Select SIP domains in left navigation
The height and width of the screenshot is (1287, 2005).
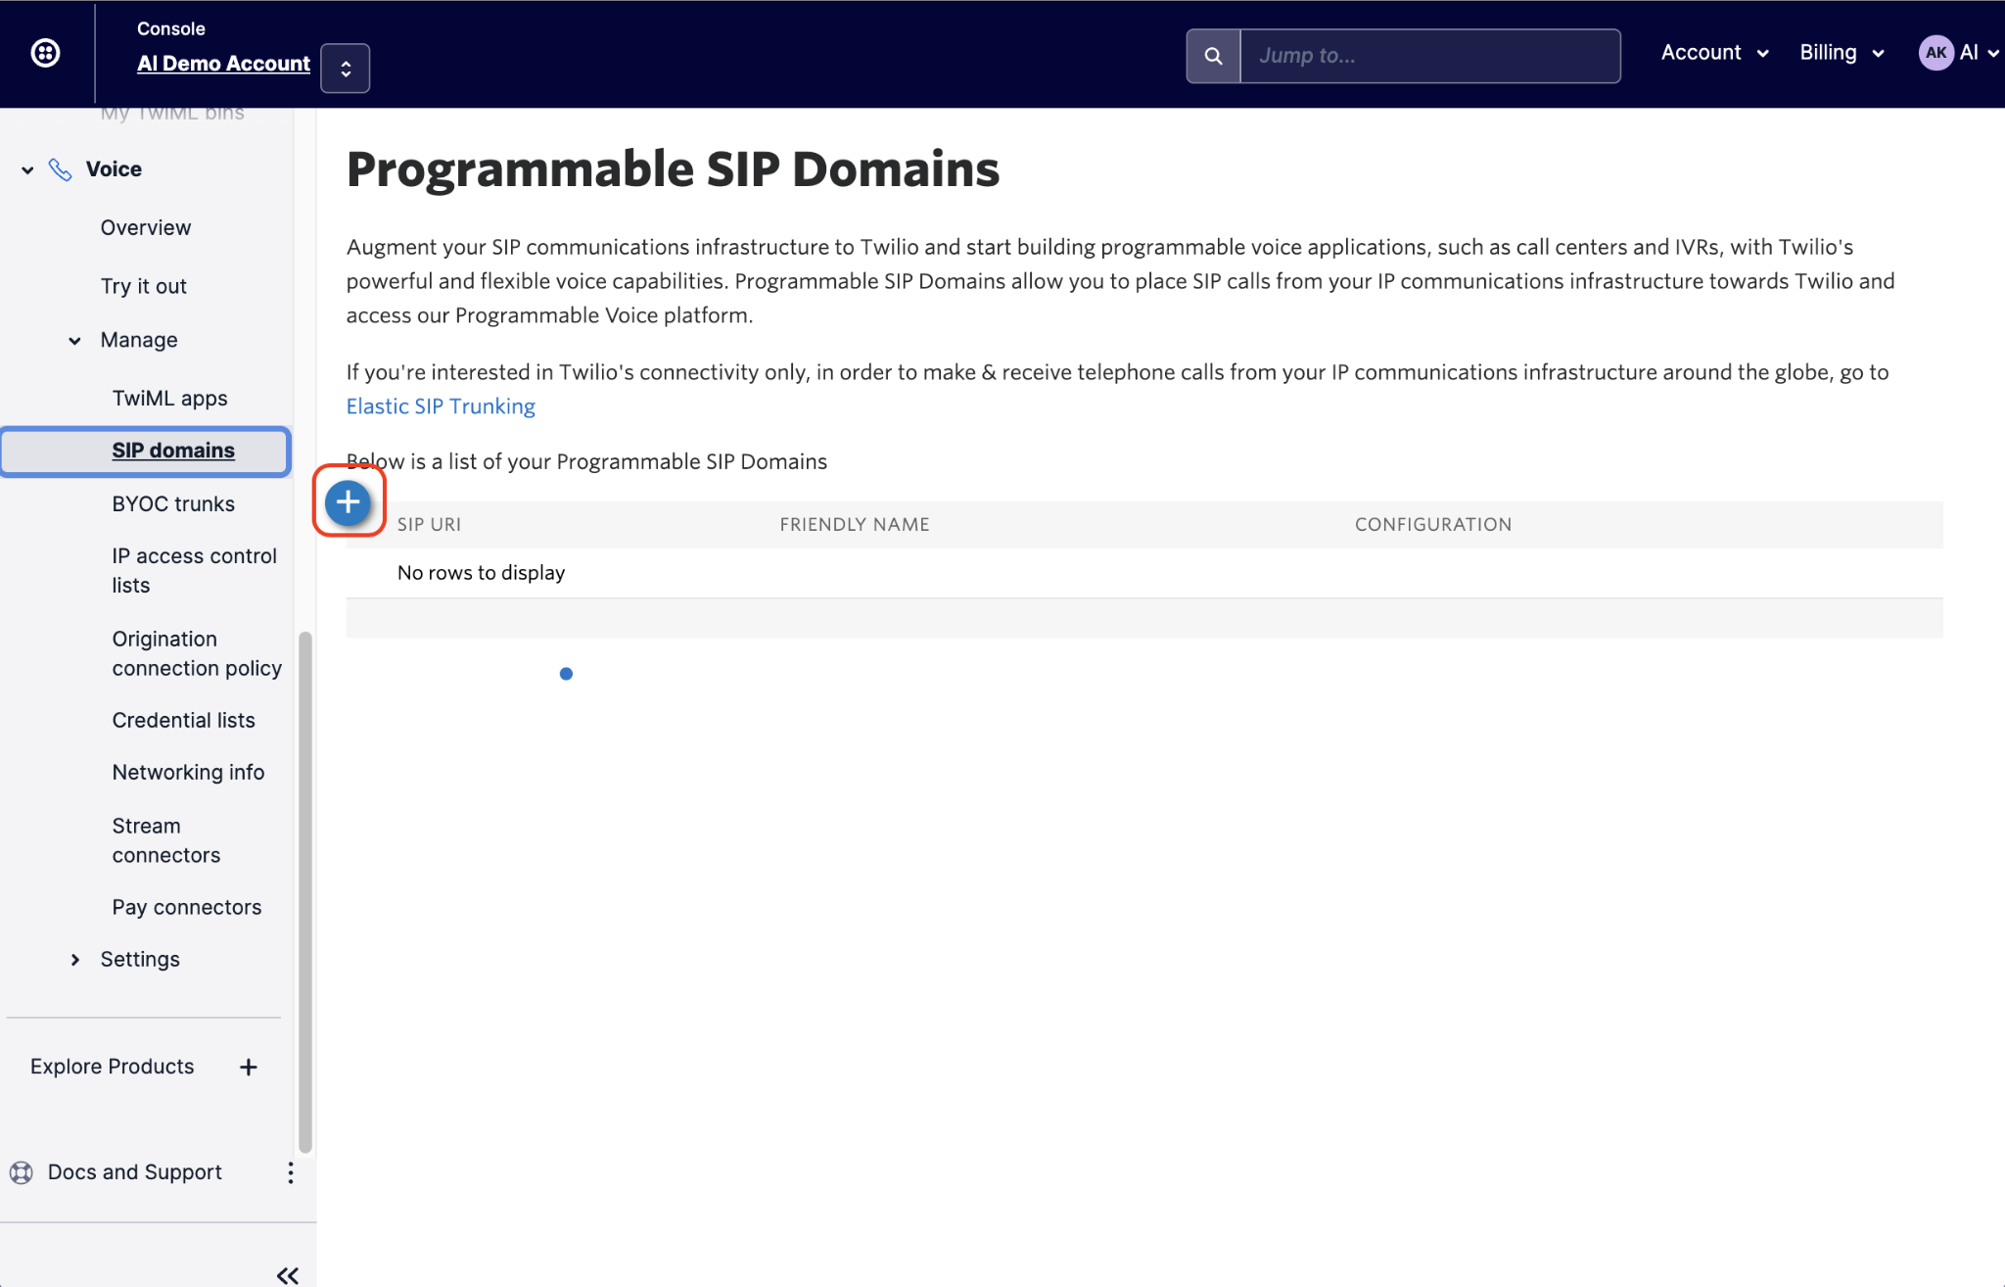point(174,449)
